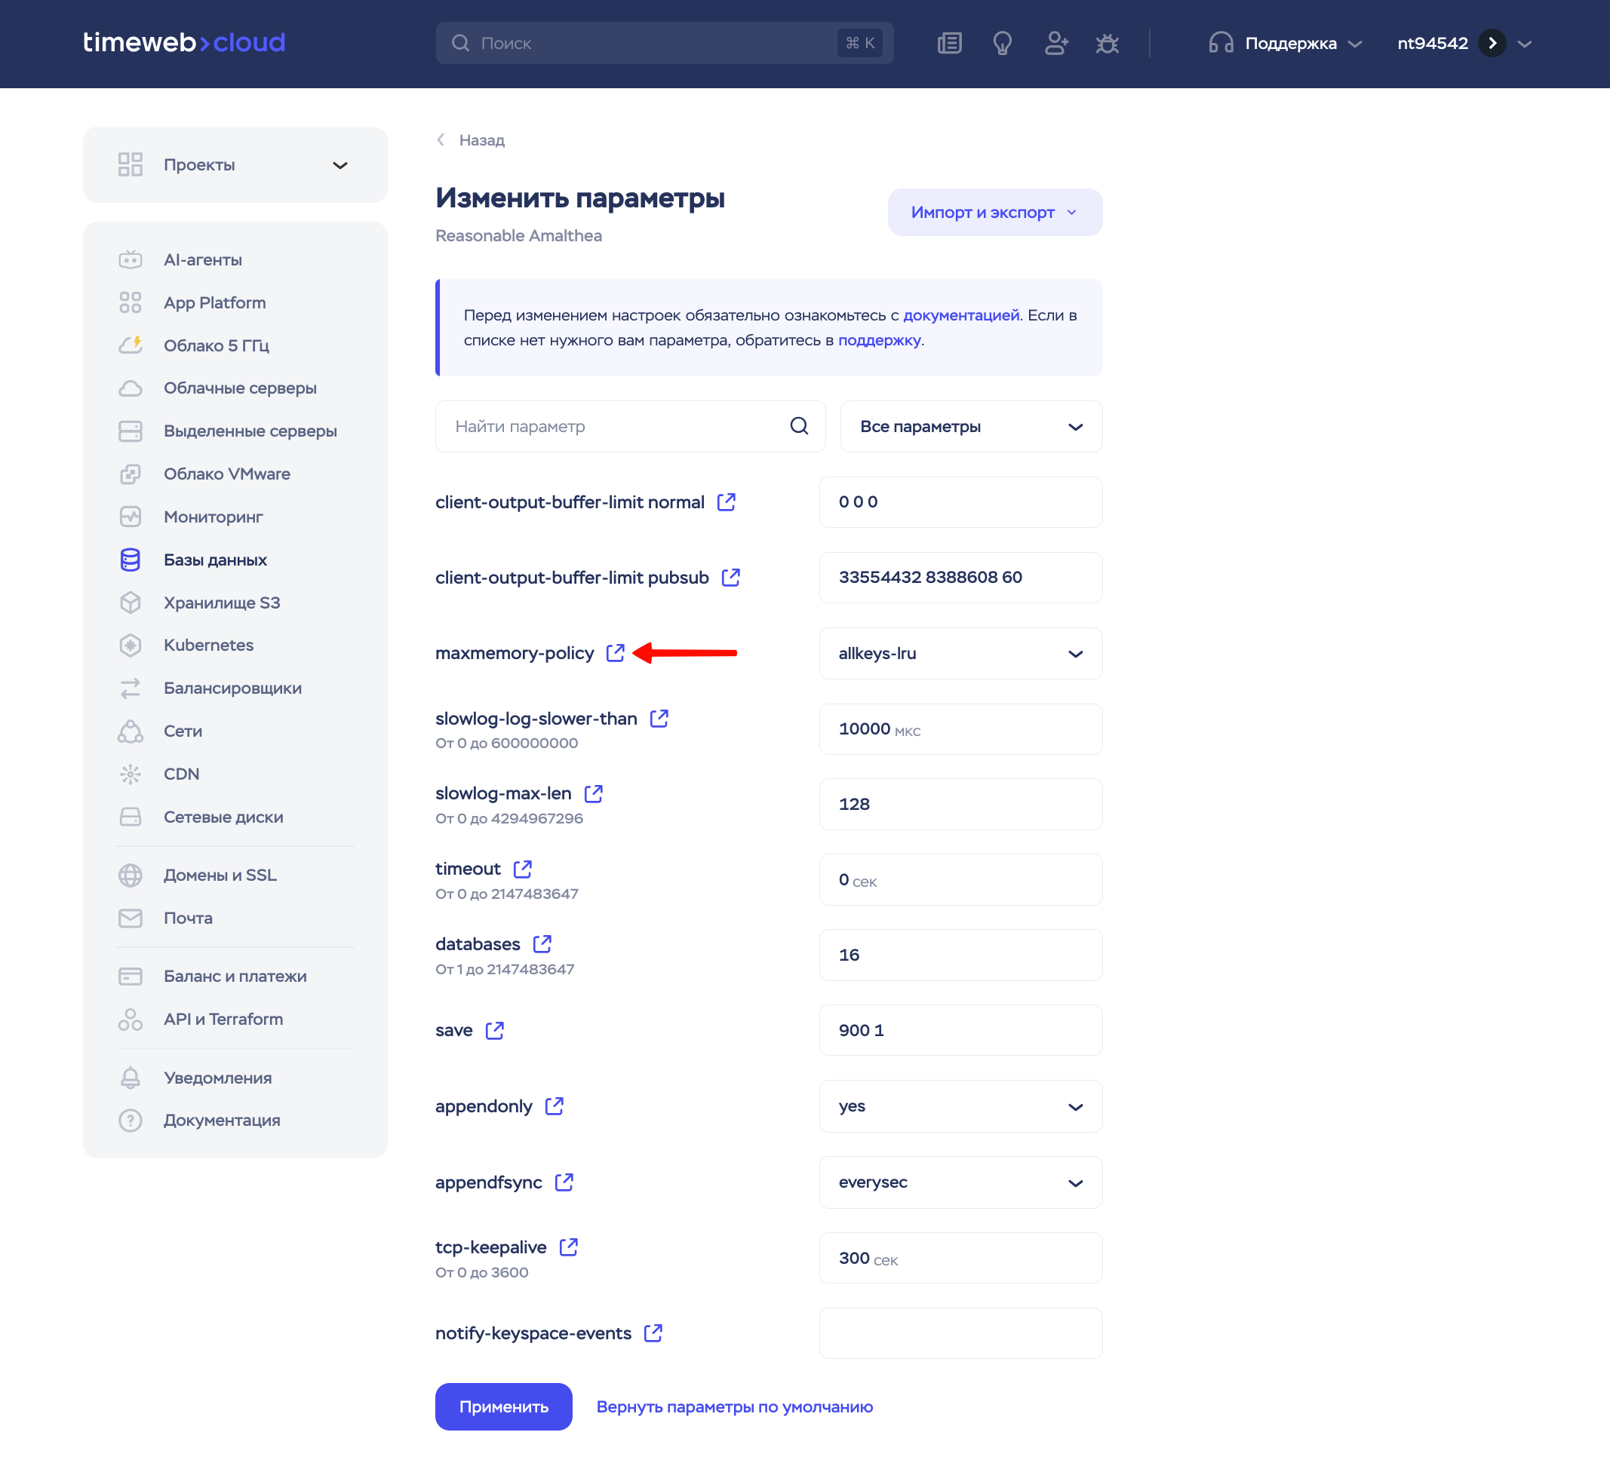Image resolution: width=1610 pixels, height=1472 pixels.
Task: Open Документация in the sidebar
Action: tap(222, 1120)
